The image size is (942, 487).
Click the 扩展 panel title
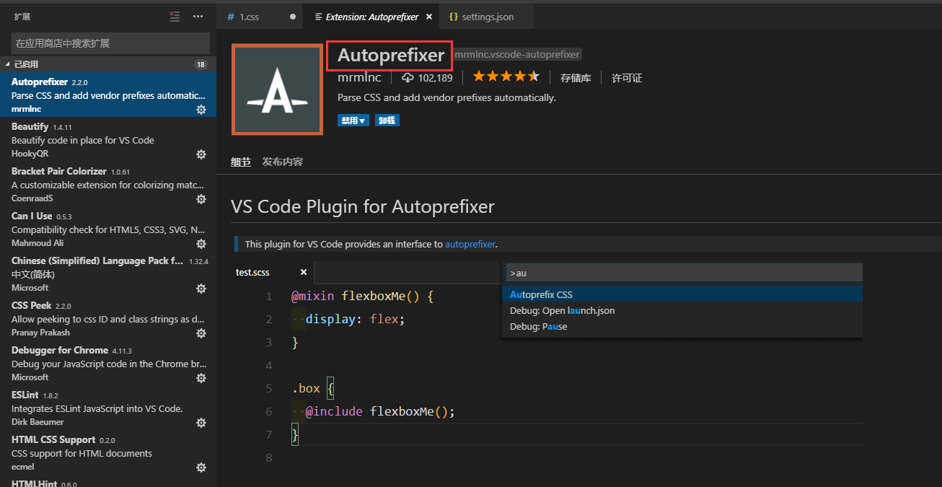point(22,17)
